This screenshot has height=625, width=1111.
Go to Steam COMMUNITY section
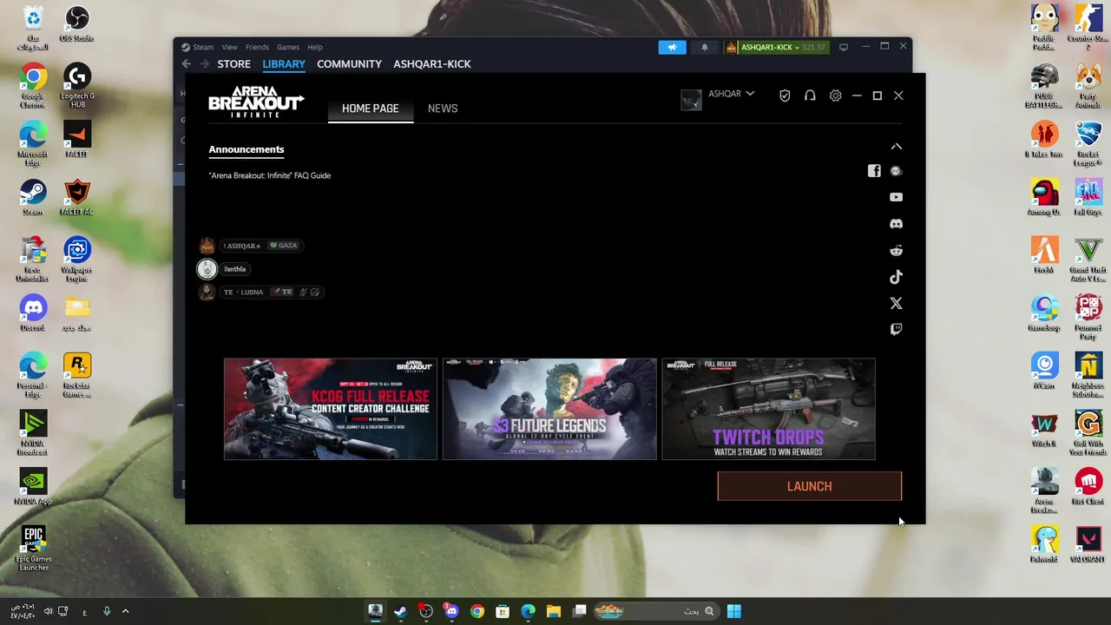[x=349, y=64]
